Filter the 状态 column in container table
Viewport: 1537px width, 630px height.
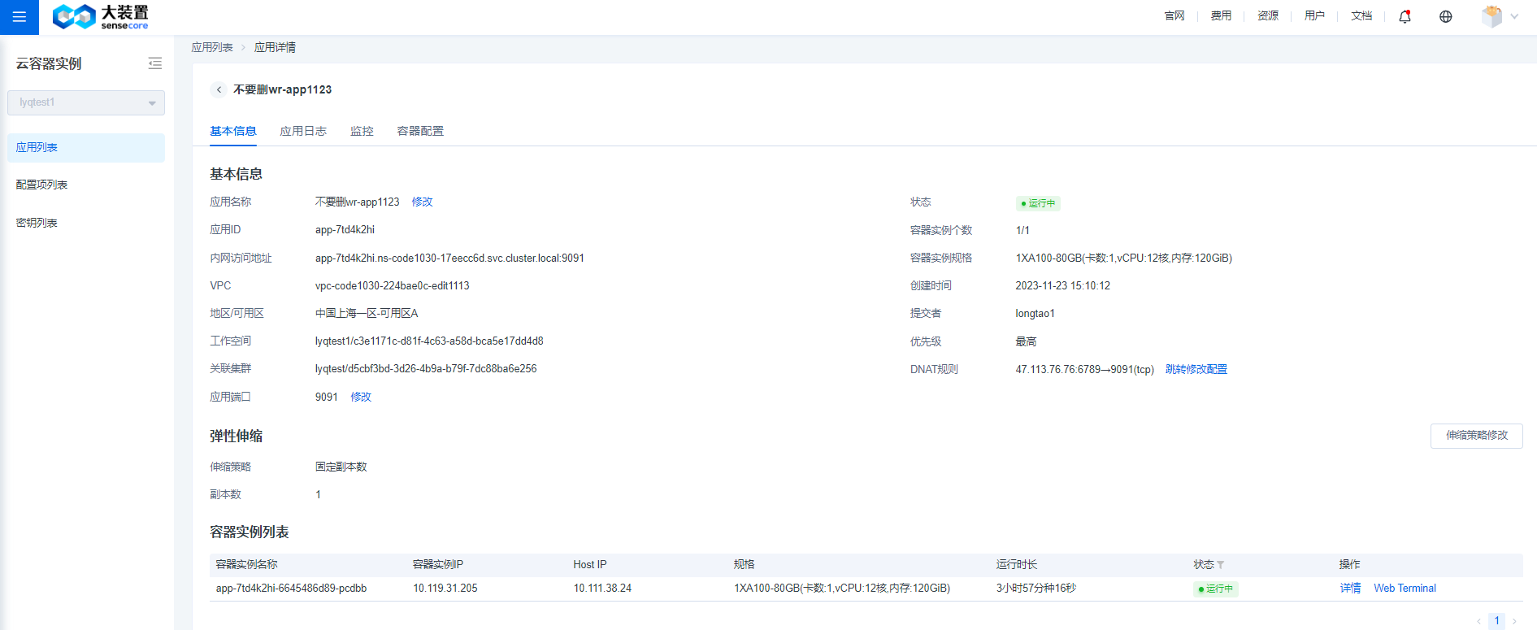tap(1221, 565)
